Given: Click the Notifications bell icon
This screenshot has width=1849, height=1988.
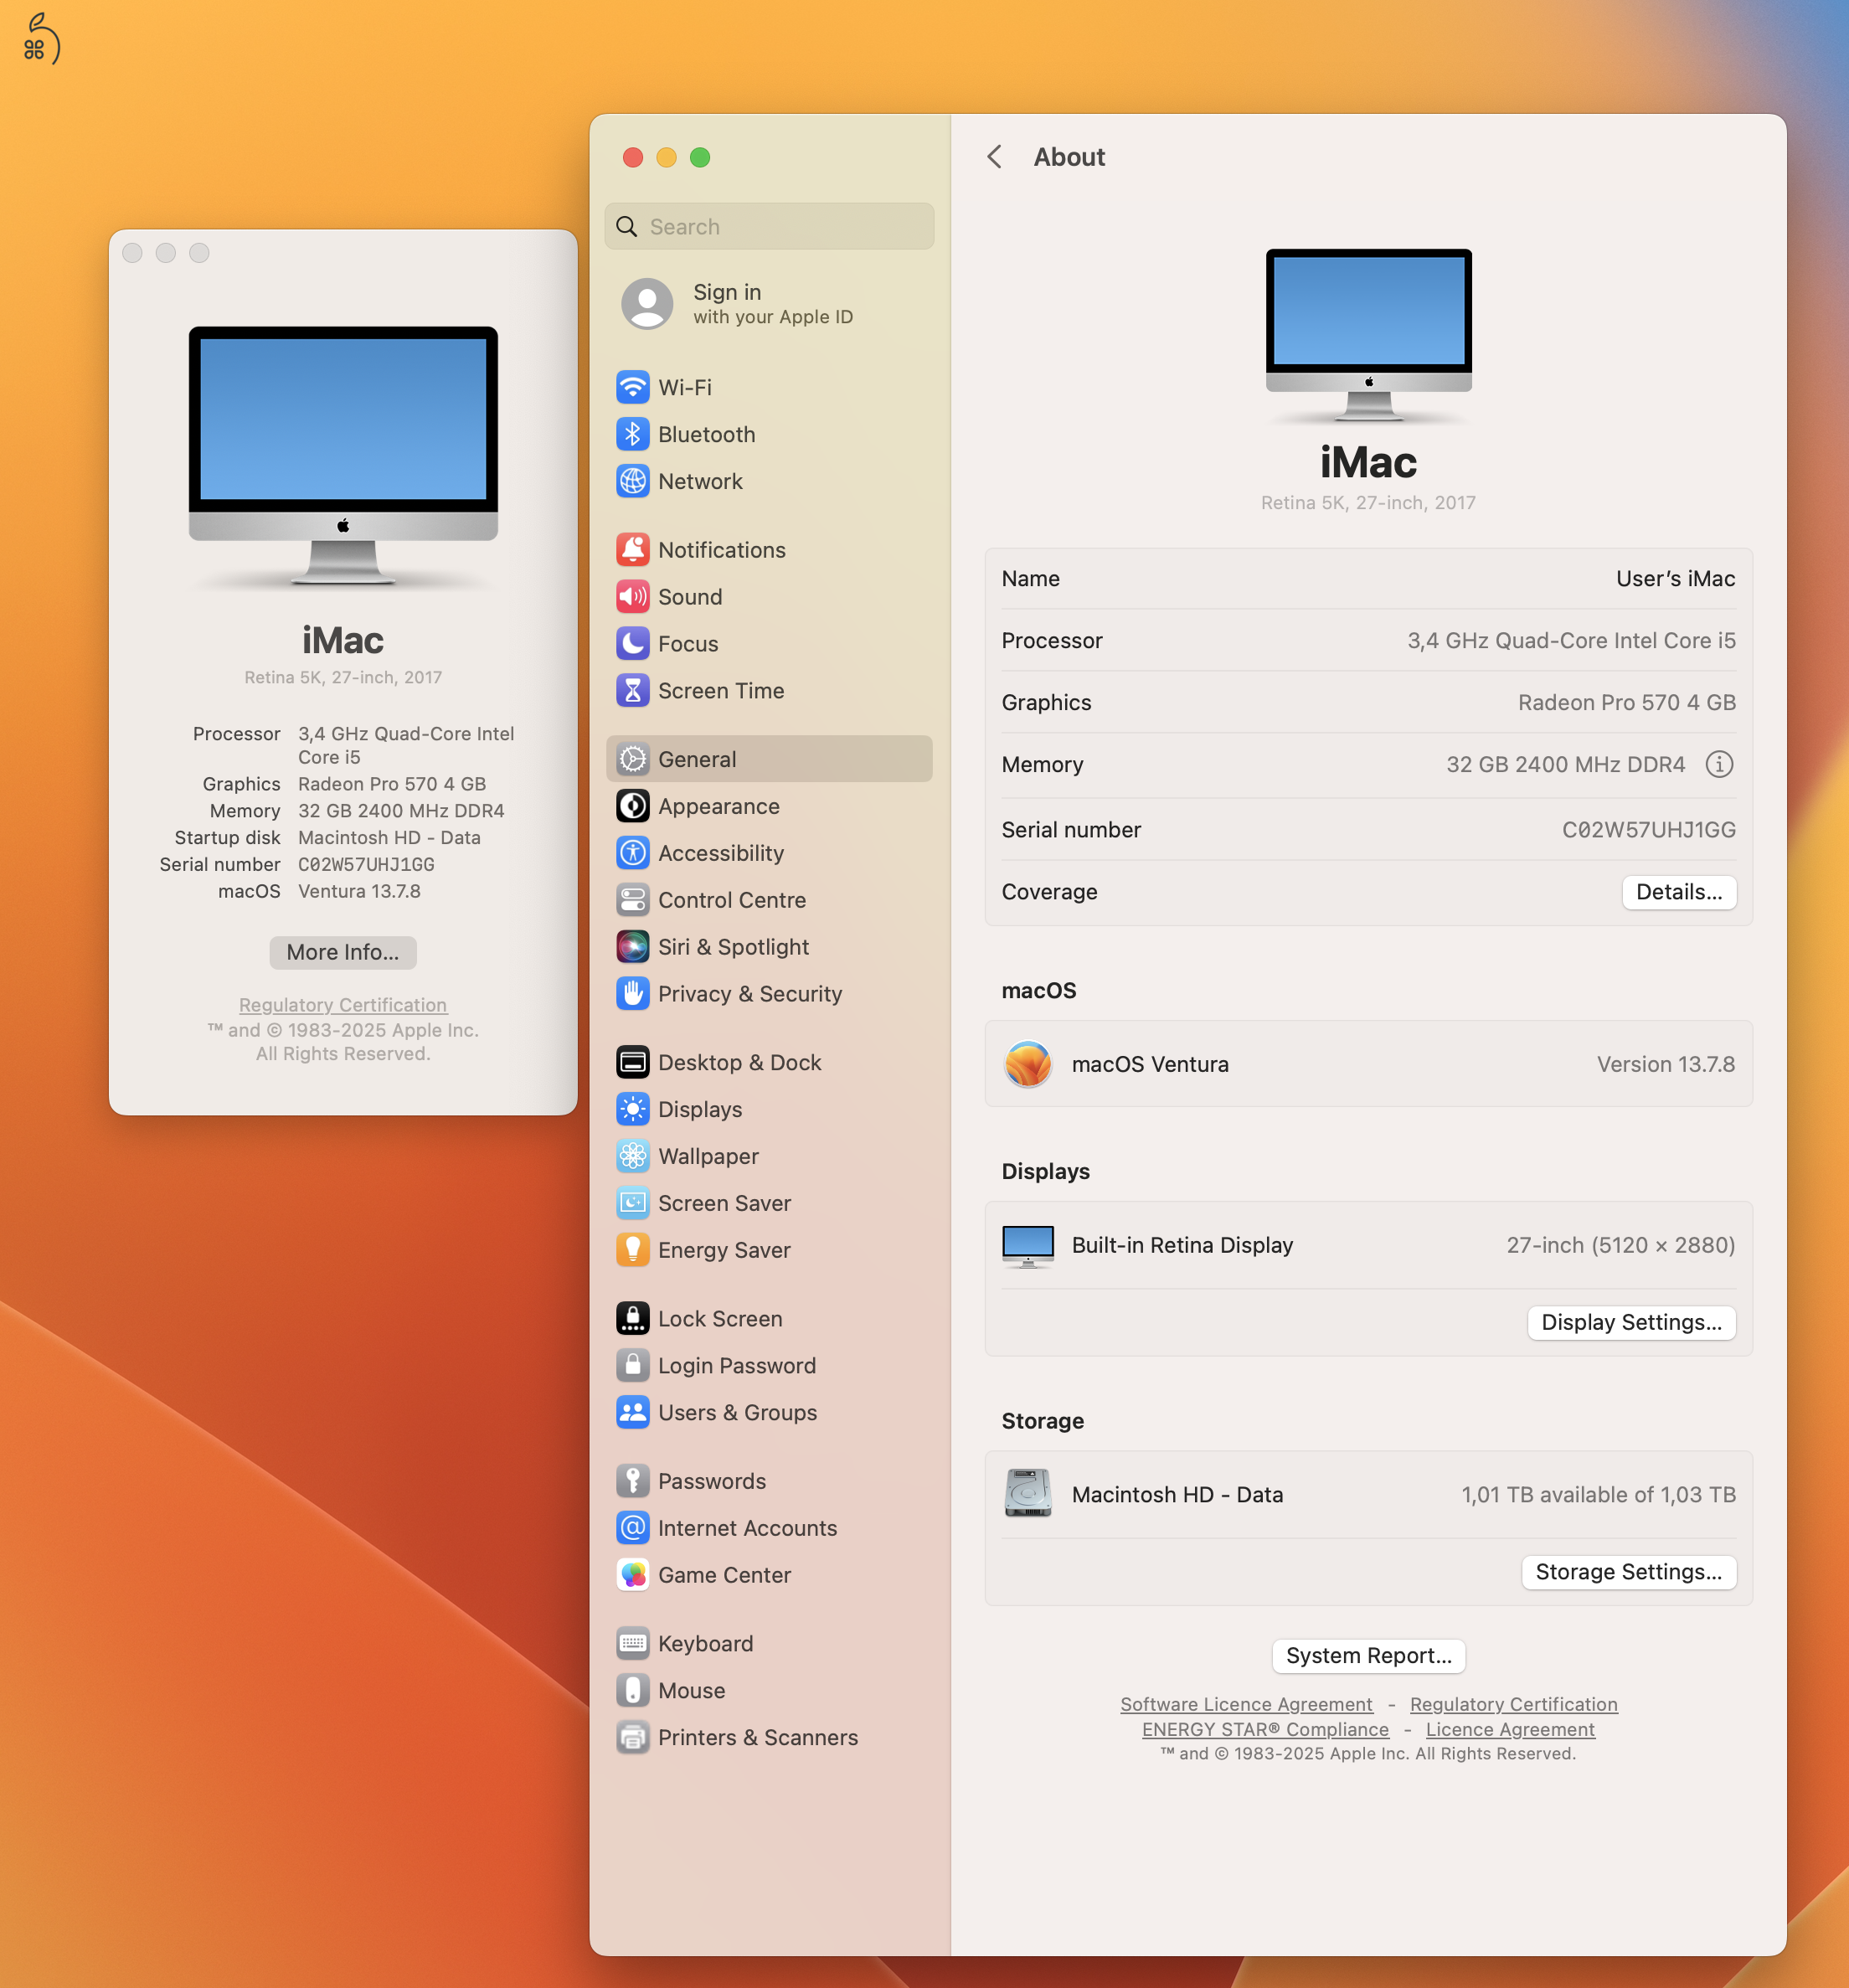Looking at the screenshot, I should pos(632,549).
